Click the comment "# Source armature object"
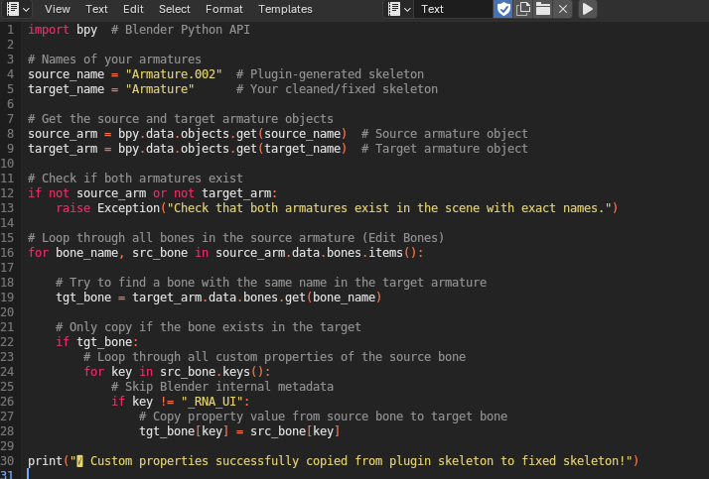This screenshot has width=709, height=479. (x=445, y=134)
